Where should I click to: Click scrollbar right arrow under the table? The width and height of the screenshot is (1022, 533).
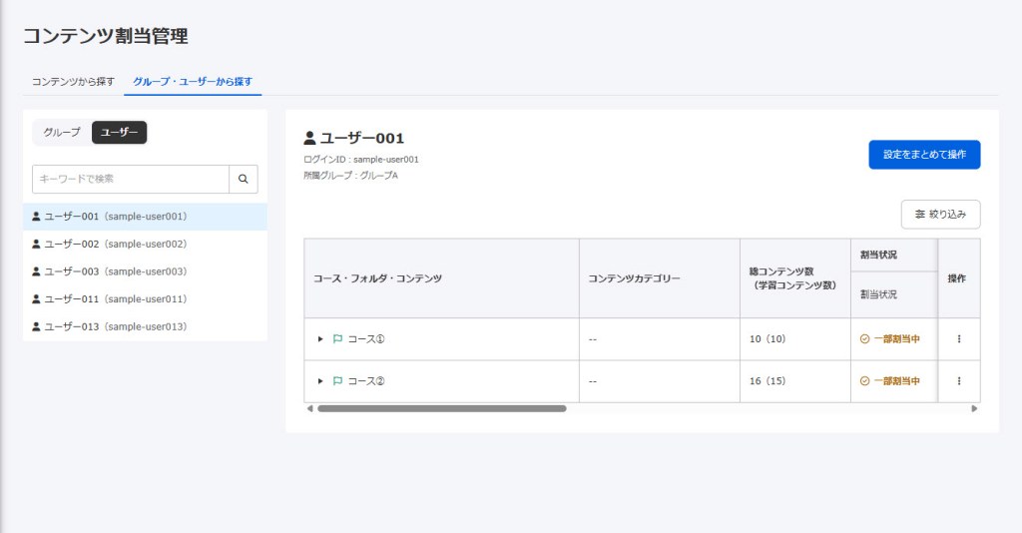974,408
